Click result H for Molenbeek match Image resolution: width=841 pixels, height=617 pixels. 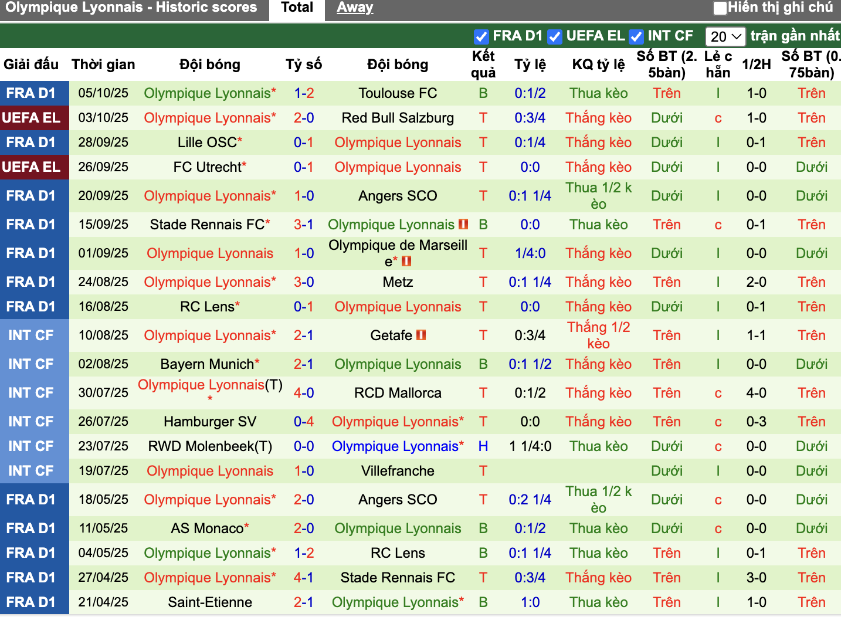click(x=483, y=446)
